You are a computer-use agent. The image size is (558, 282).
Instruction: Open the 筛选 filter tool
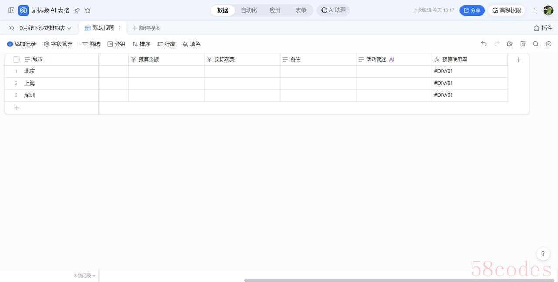[91, 44]
